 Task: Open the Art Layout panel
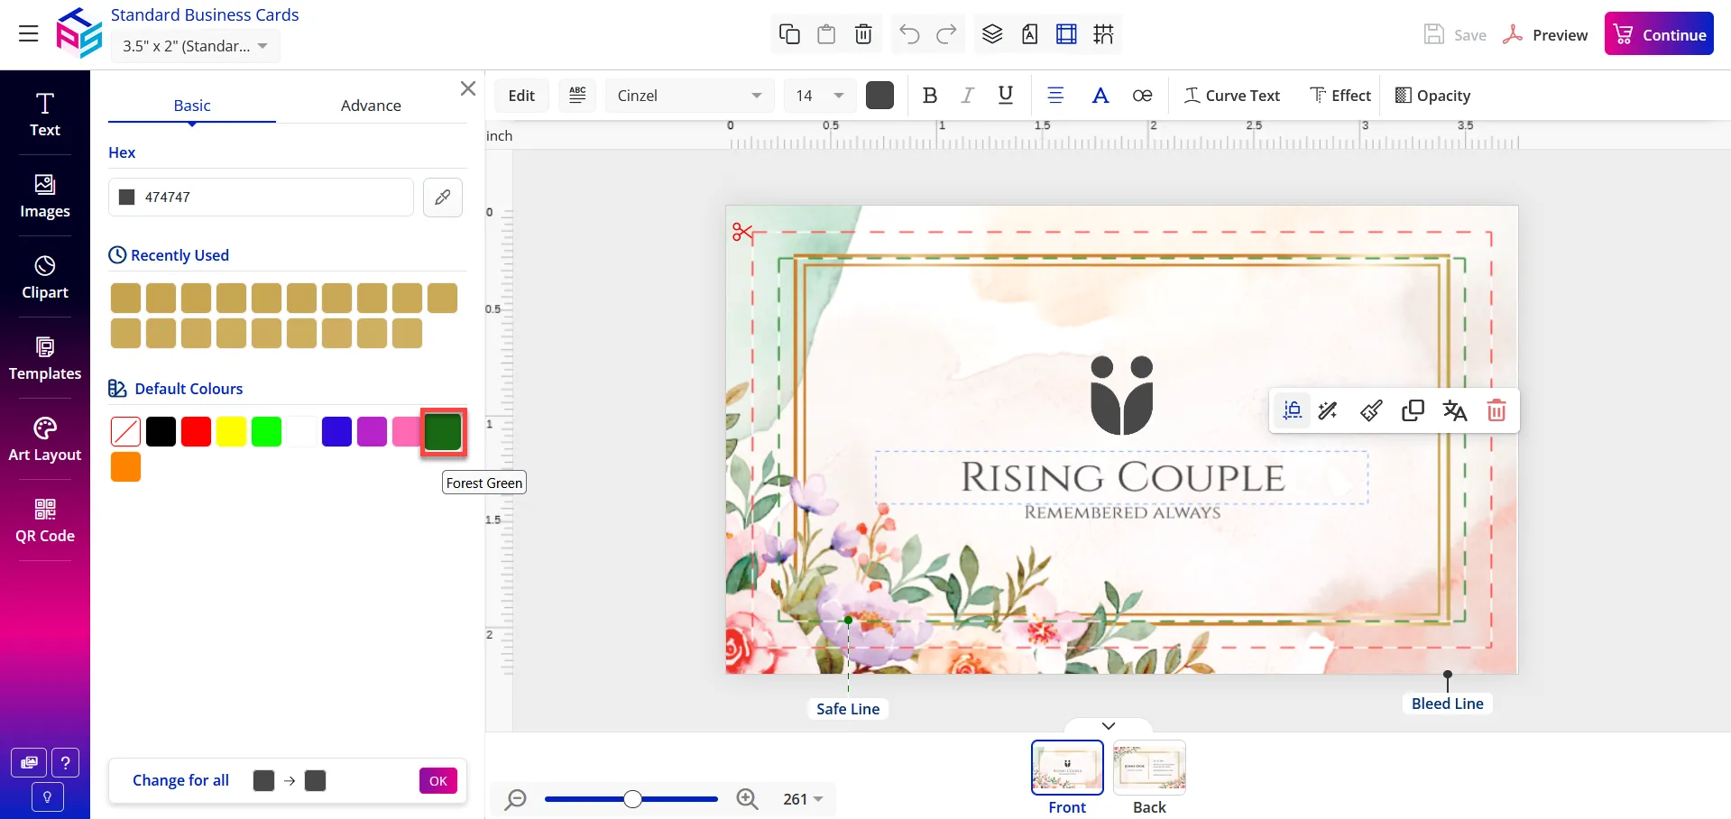pos(45,439)
